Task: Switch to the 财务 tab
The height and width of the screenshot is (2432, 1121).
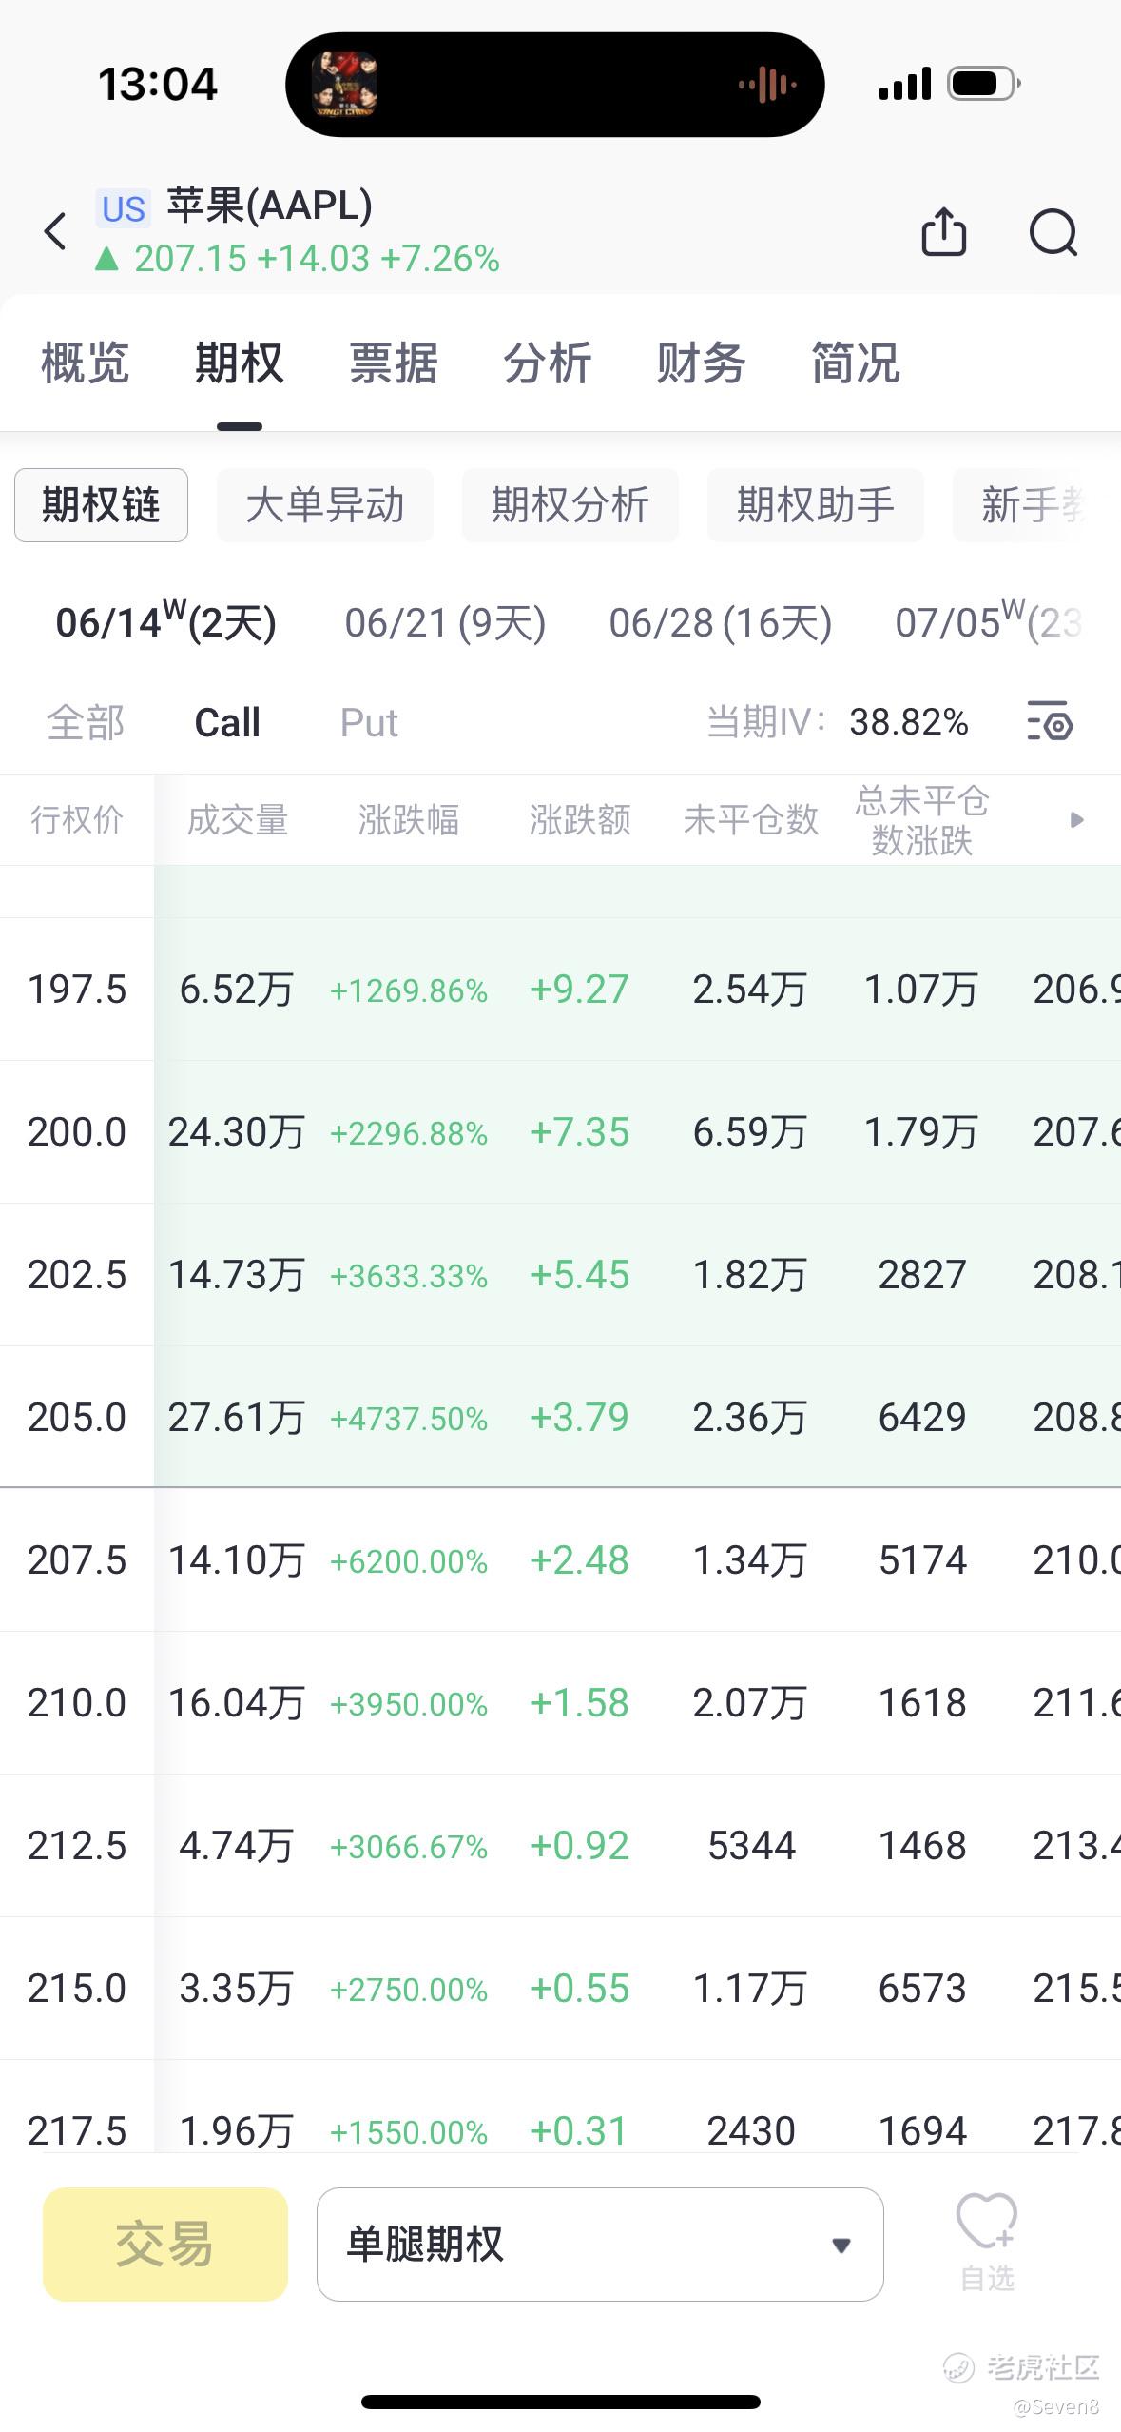Action: point(701,363)
